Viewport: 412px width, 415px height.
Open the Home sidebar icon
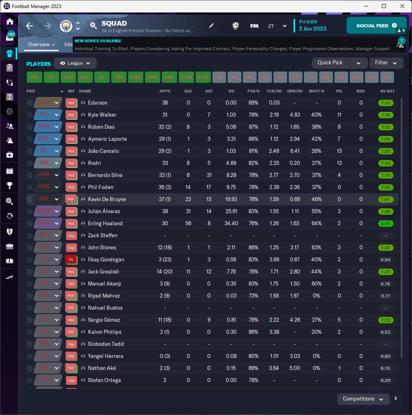[x=10, y=21]
